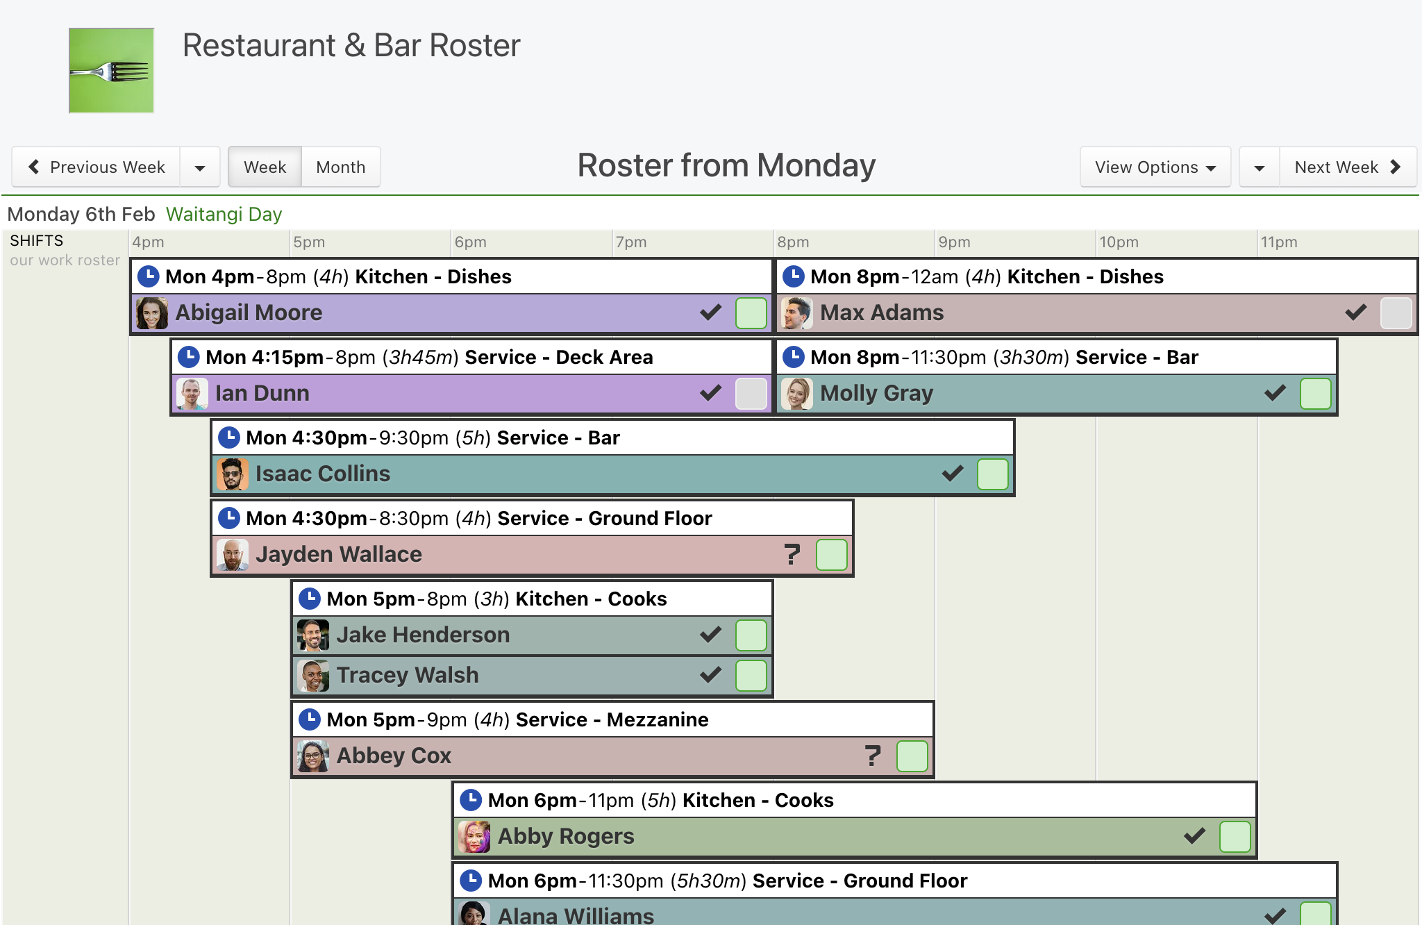Screen dimensions: 1422x925
Task: Click Max Adams' confirmed checkmark icon
Action: pos(1355,312)
